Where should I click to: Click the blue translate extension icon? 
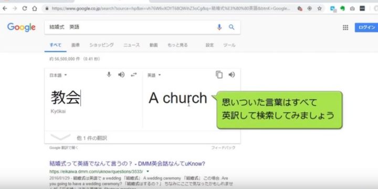coord(333,9)
